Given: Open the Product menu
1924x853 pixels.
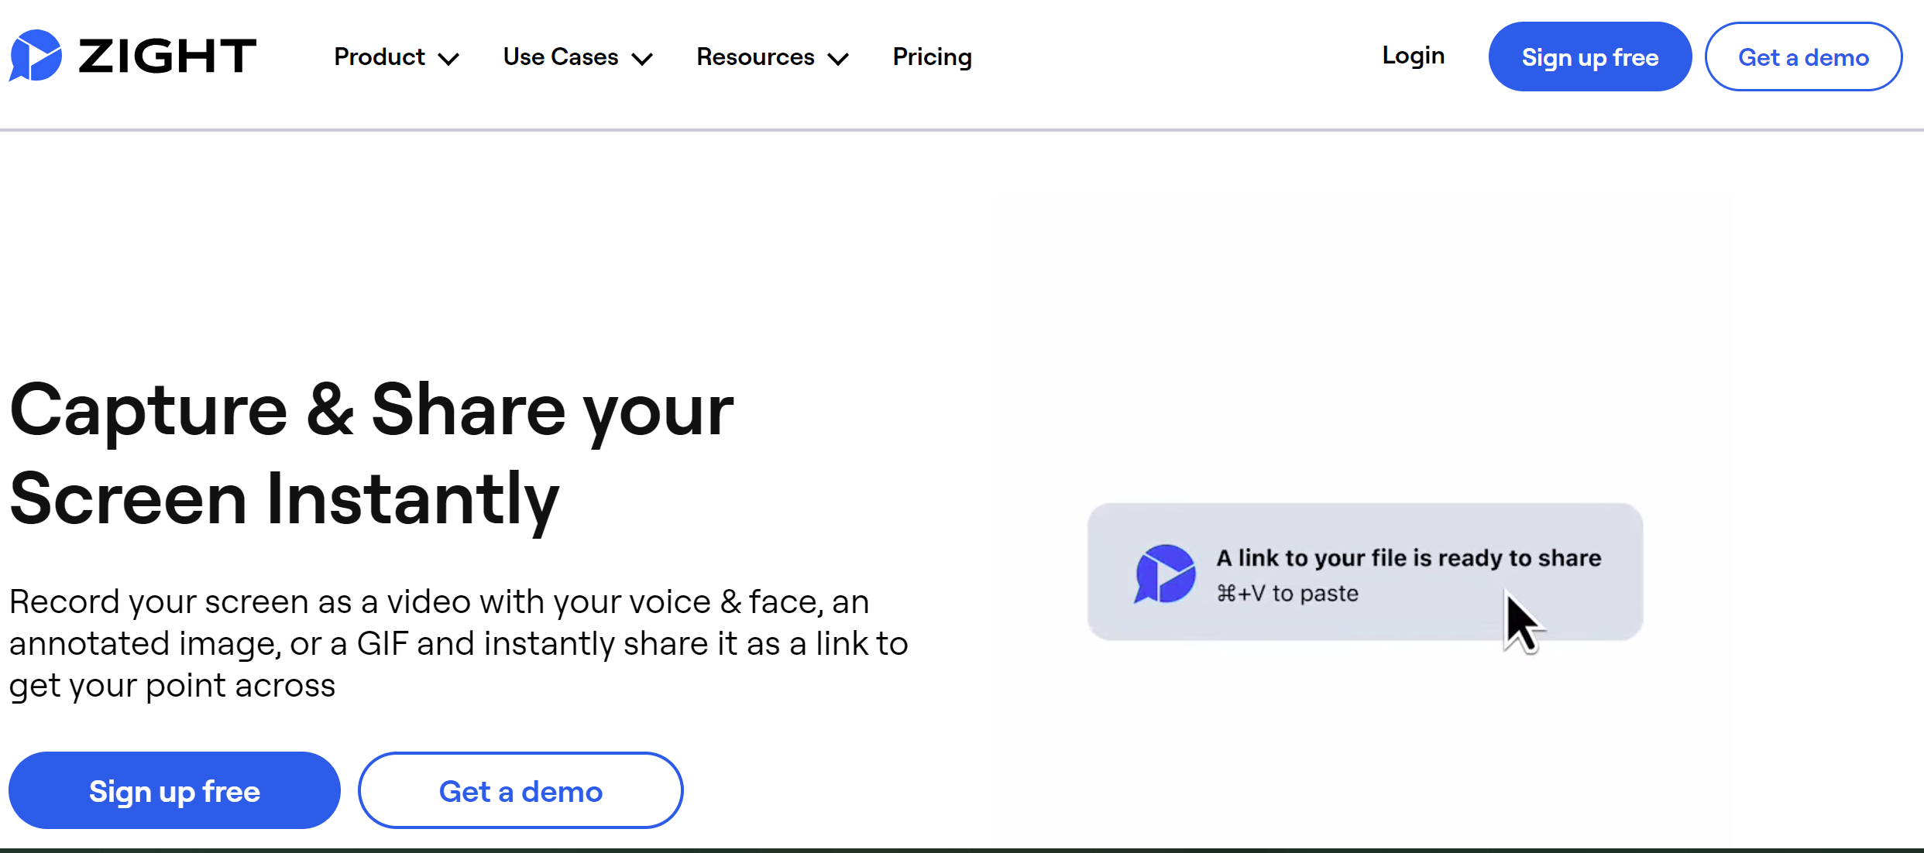Looking at the screenshot, I should [x=397, y=57].
